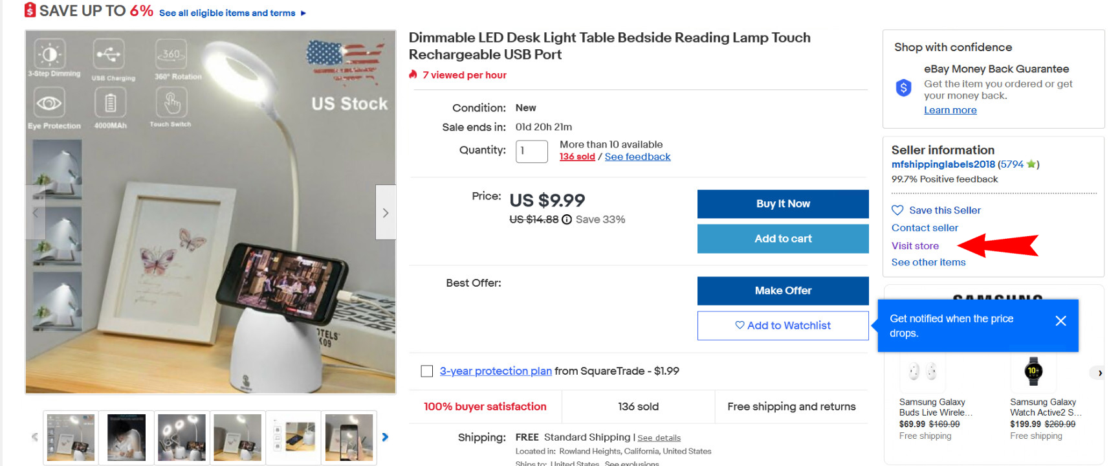Image resolution: width=1109 pixels, height=466 pixels.
Task: Click the heart icon beside Save this Seller
Action: pyautogui.click(x=897, y=210)
